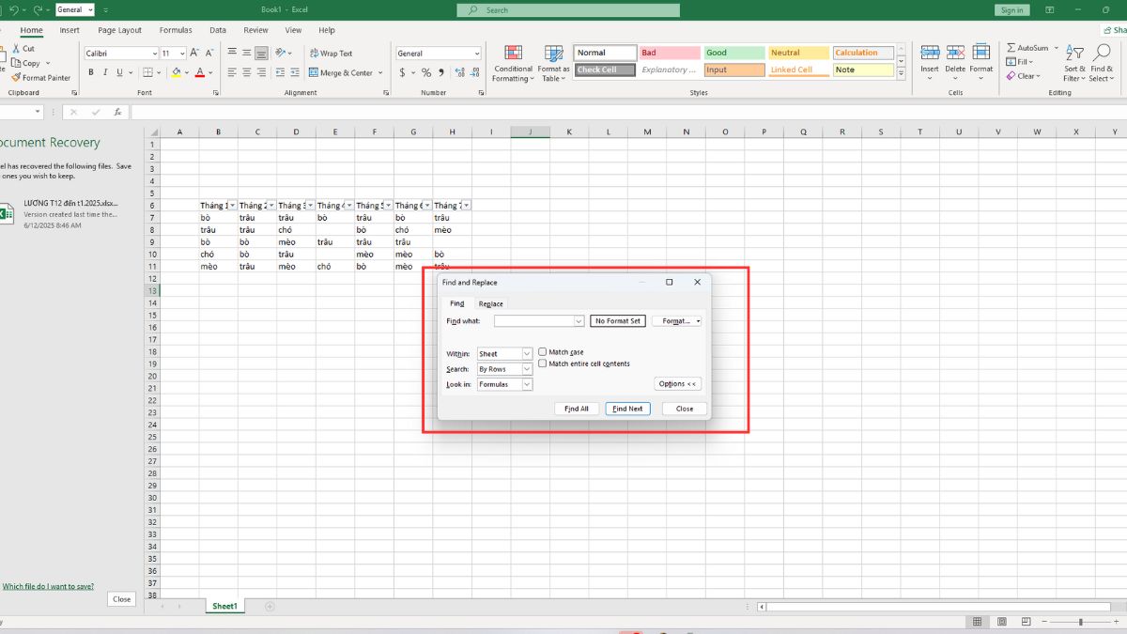Image resolution: width=1127 pixels, height=634 pixels.
Task: Check Match entire cell contents
Action: (x=542, y=363)
